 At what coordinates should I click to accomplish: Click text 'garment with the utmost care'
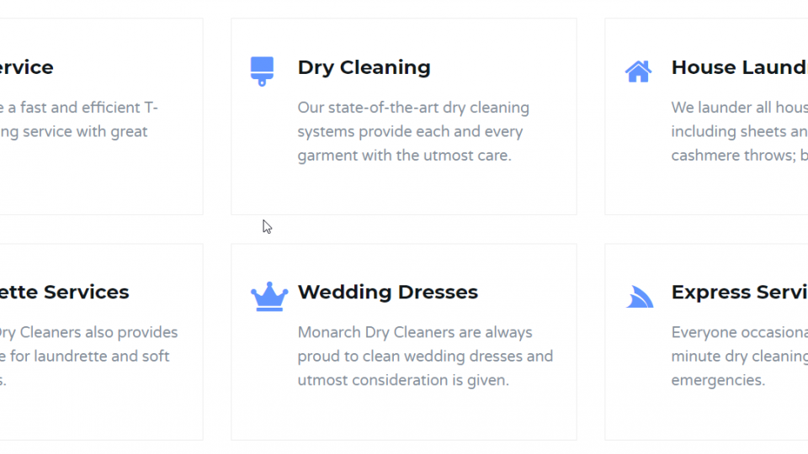[404, 156]
